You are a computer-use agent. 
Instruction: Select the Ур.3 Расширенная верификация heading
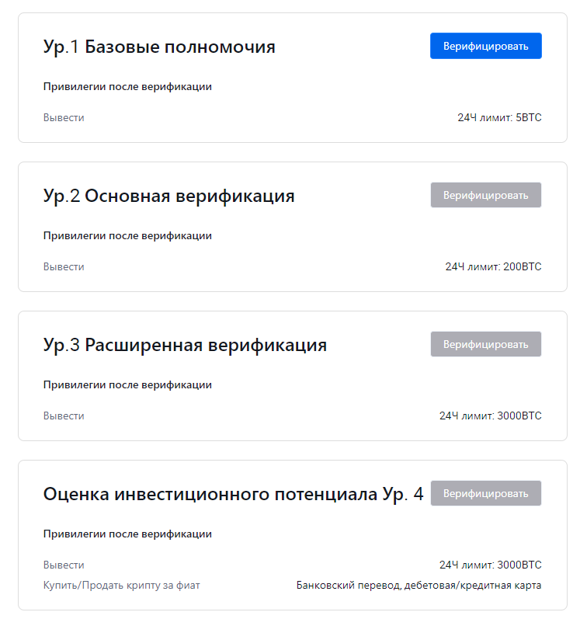coord(185,346)
